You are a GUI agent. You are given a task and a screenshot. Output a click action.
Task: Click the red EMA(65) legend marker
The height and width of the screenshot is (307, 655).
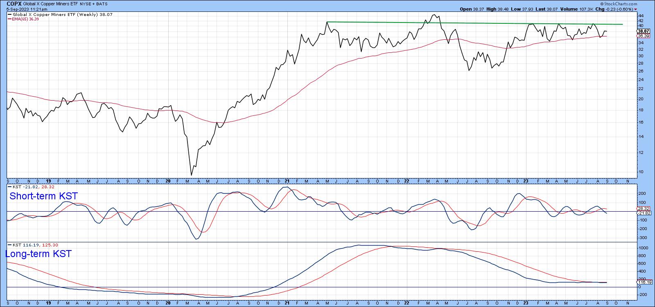10,19
